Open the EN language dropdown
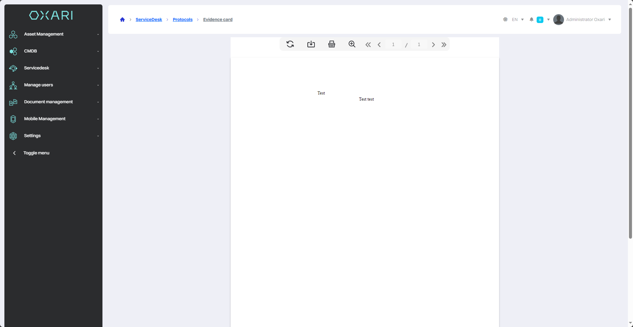633x327 pixels. coord(517,20)
